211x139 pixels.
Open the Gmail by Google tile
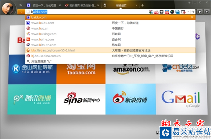point(181,99)
